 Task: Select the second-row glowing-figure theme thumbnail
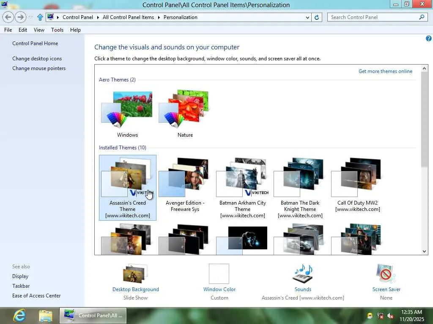pyautogui.click(x=242, y=239)
